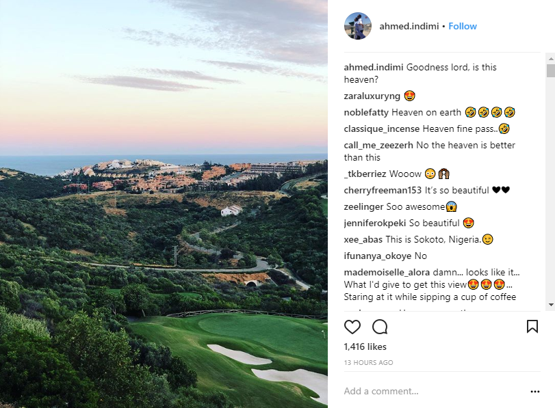Save post with the bookmark icon
The image size is (555, 408).
click(532, 327)
